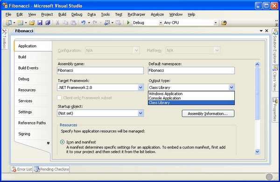This screenshot has width=280, height=182.
Task: Toggle the Client-only Framework subset checkbox
Action: tap(59, 98)
